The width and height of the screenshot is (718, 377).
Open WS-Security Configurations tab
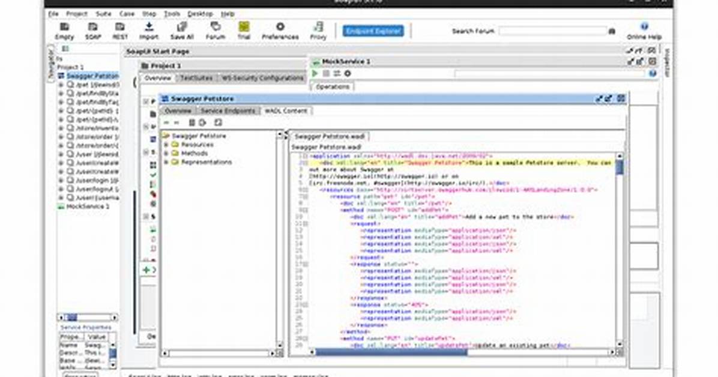(x=263, y=78)
